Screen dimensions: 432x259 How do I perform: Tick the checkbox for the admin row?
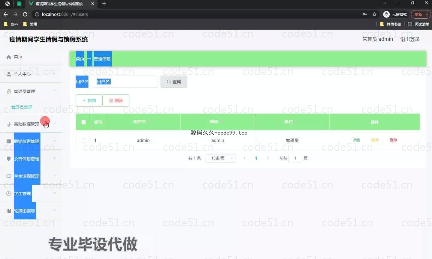click(x=83, y=140)
